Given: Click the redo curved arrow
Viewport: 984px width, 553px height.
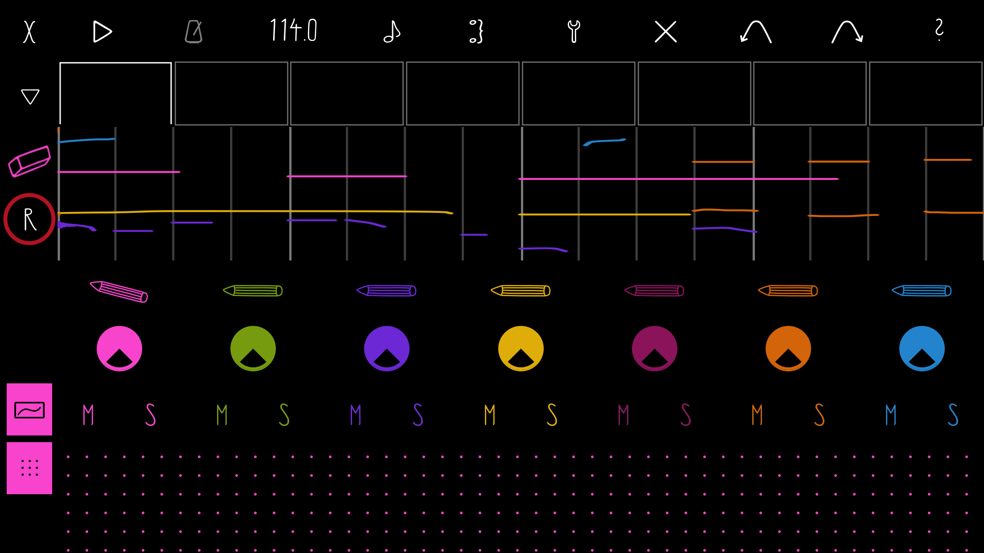Looking at the screenshot, I should point(847,32).
